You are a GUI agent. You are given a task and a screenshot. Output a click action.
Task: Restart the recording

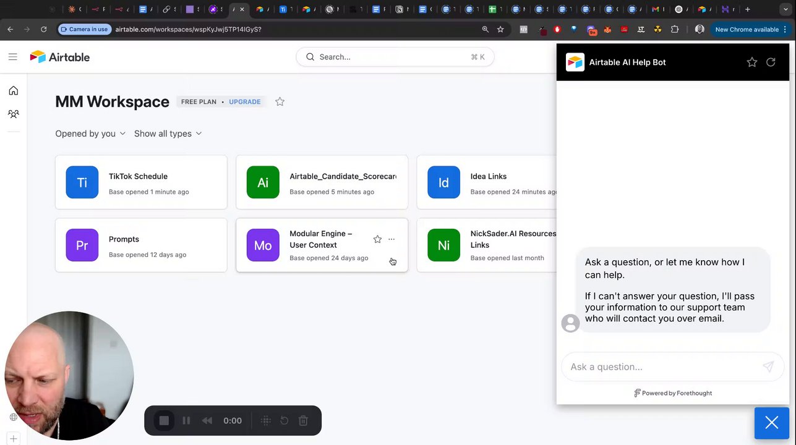285,421
